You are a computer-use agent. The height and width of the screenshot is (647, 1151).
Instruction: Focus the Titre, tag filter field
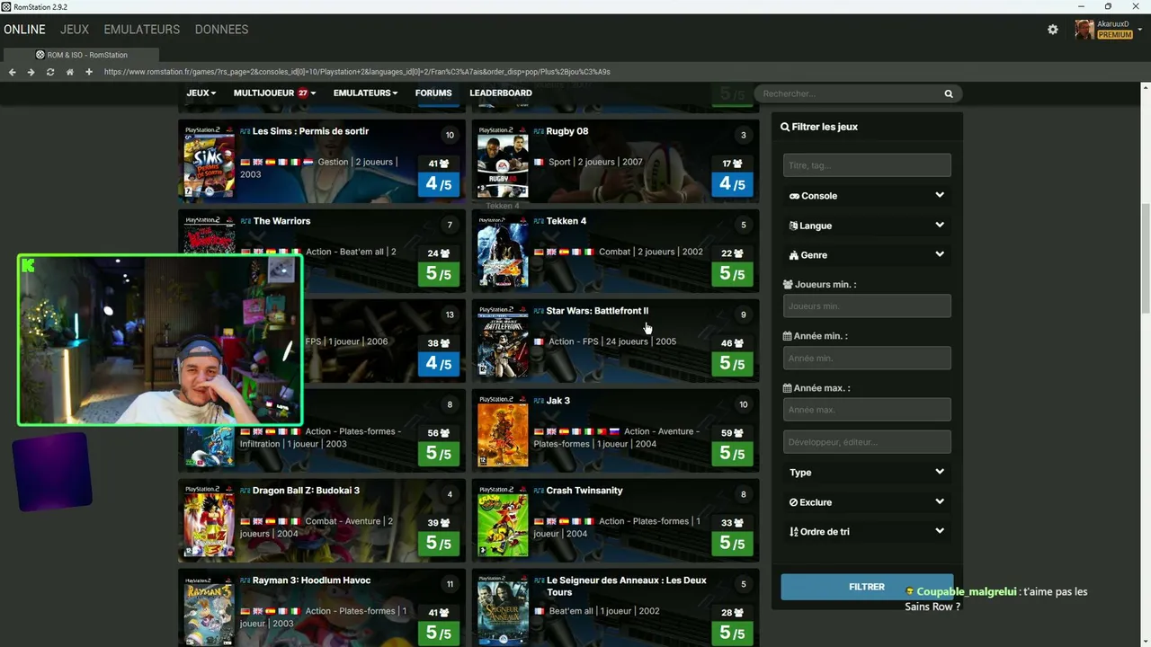867,165
